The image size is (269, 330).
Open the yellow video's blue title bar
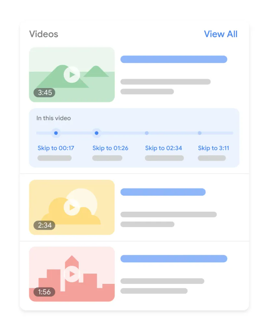163,192
